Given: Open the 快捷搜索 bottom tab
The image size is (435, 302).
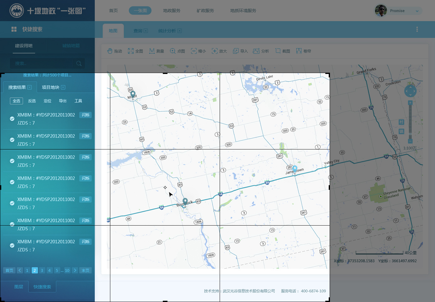Looking at the screenshot, I should (42, 287).
